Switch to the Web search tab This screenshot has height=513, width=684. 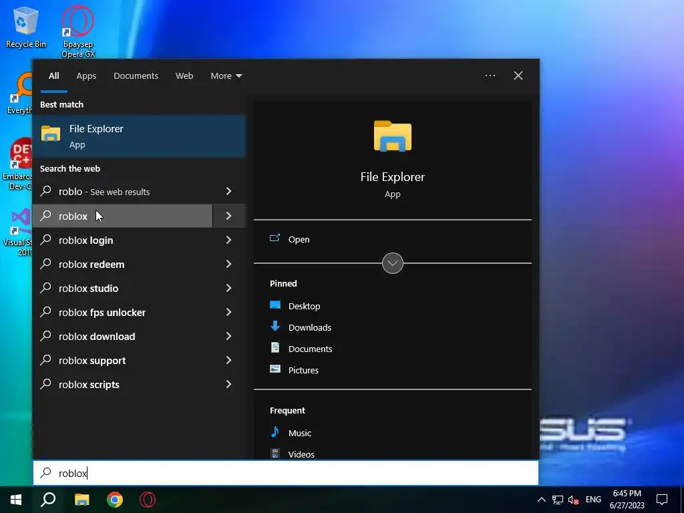[x=184, y=76]
